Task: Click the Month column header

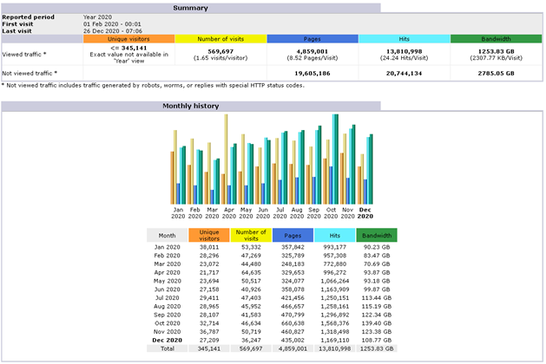Action: coord(165,234)
